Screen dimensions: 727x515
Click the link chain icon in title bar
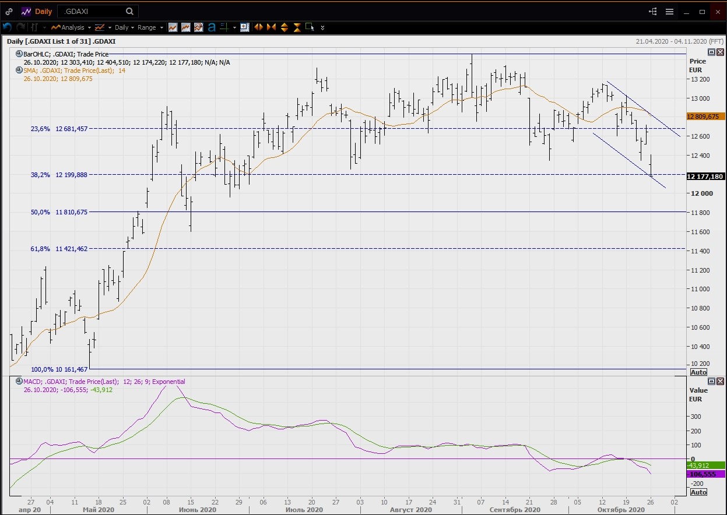point(9,11)
